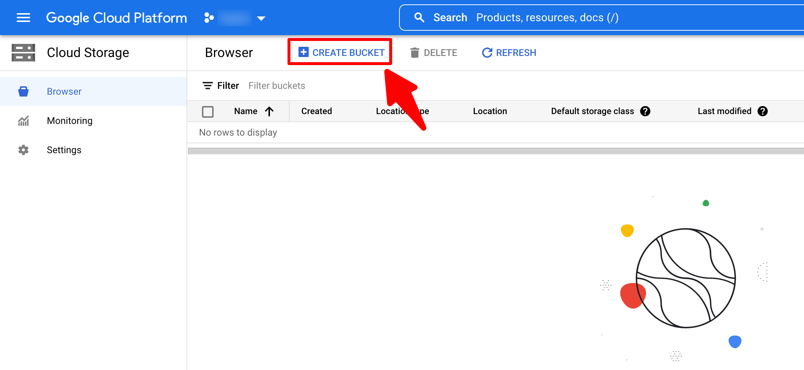804x370 pixels.
Task: Open Monitoring in the sidebar
Action: pos(69,121)
